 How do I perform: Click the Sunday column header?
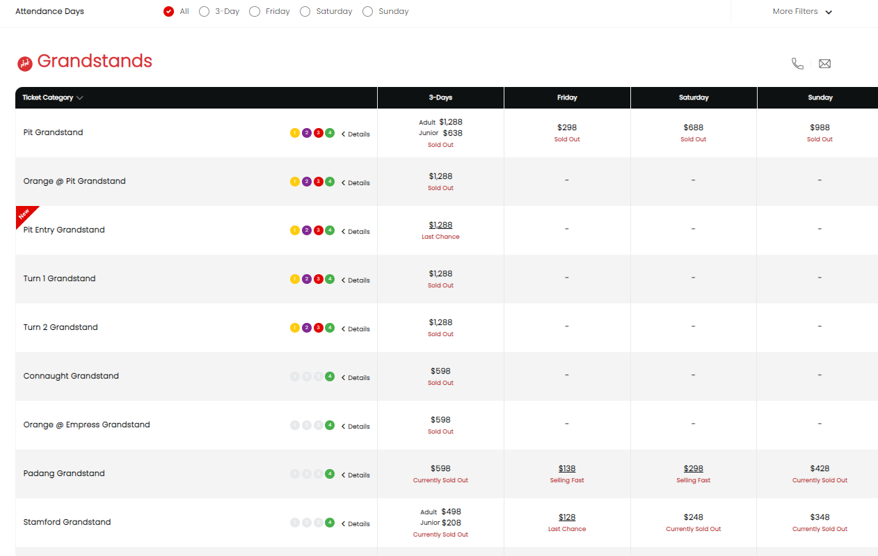pos(818,97)
